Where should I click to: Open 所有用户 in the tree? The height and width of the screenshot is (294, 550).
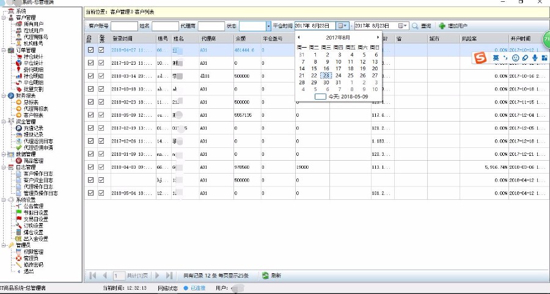(34, 24)
